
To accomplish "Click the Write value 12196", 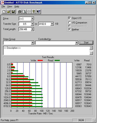I will point(78,68).
